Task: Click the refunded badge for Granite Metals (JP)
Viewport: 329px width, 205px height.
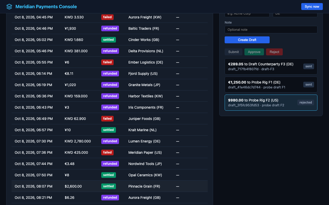Action: click(x=110, y=85)
